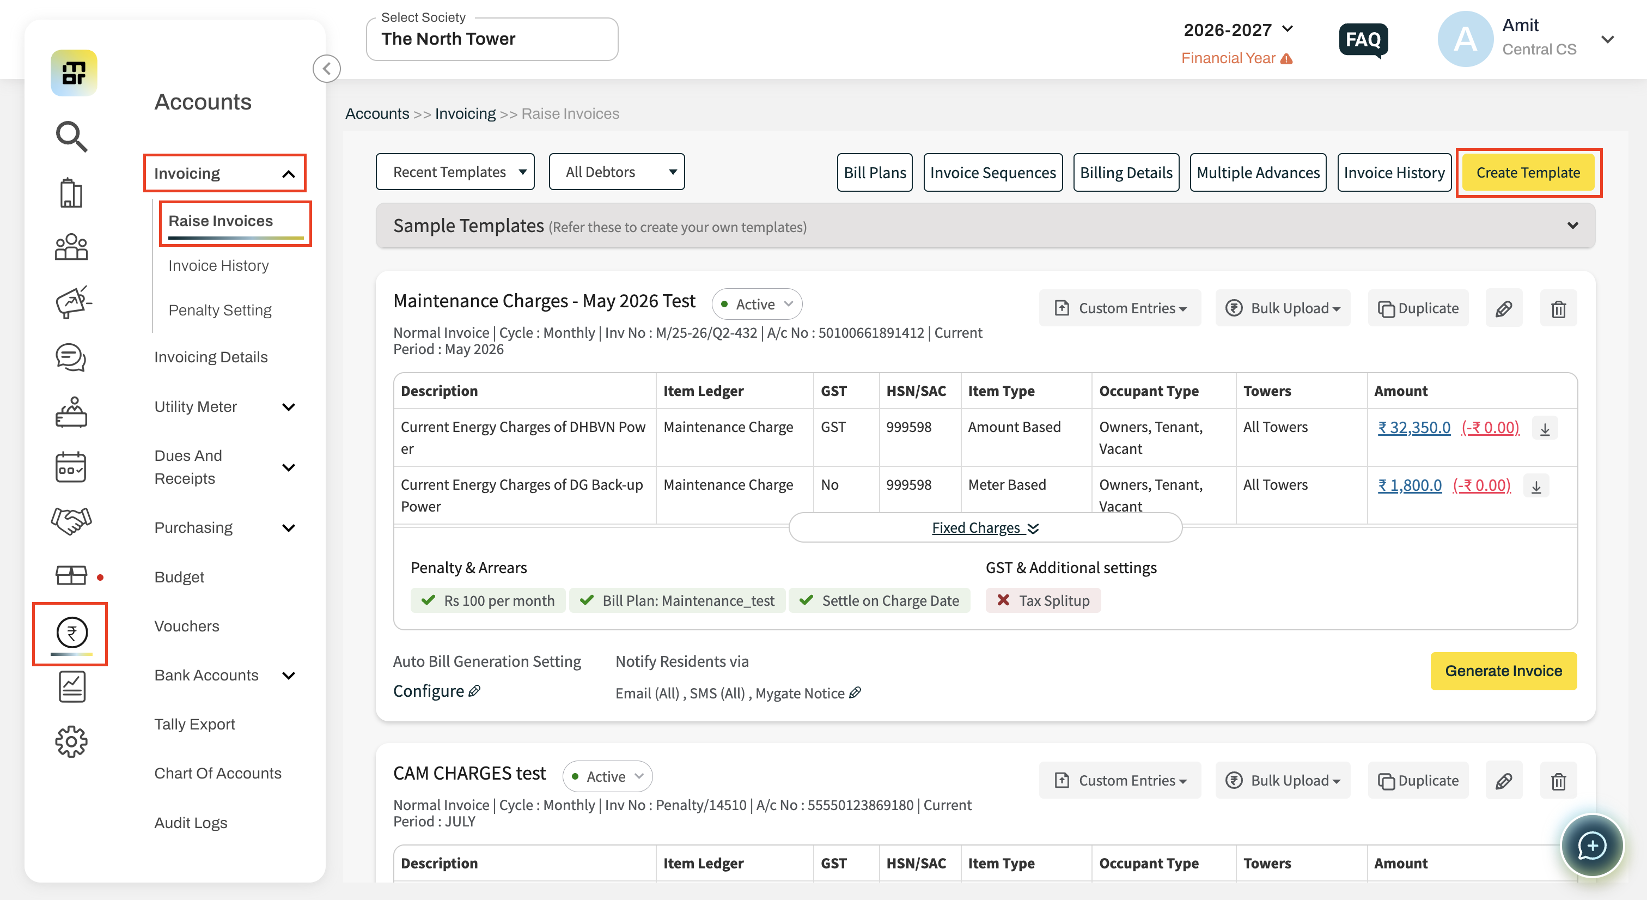Change the 2026-2027 financial year
1647x900 pixels.
(x=1239, y=29)
